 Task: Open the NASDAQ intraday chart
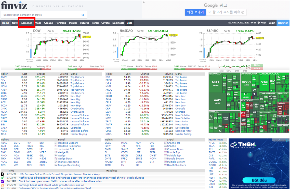[145, 45]
